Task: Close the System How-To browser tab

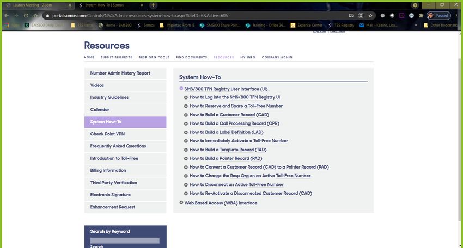Action: (x=142, y=5)
